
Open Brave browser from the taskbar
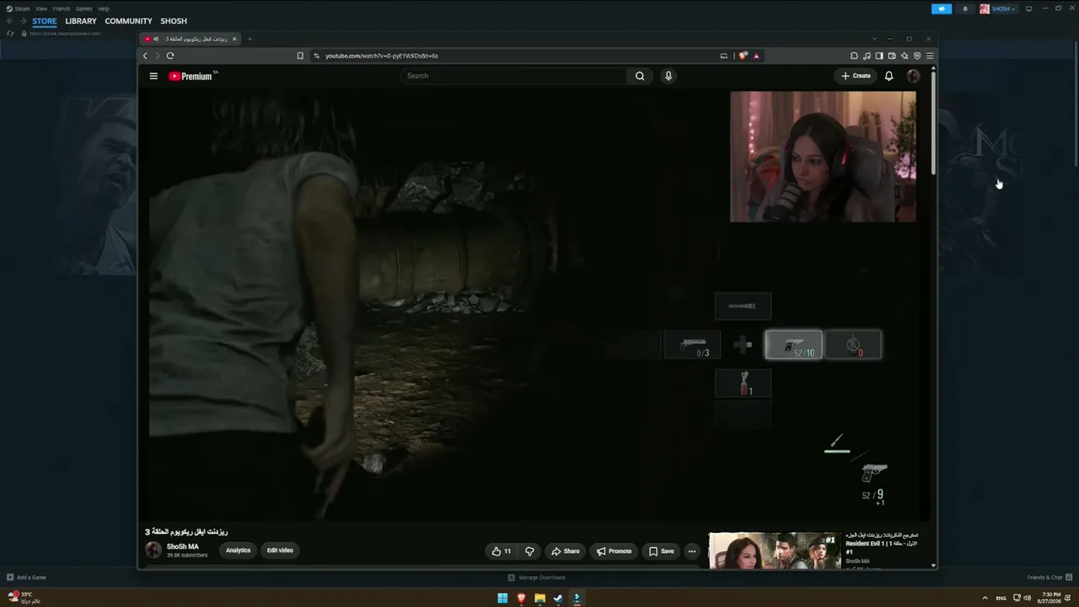tap(521, 599)
